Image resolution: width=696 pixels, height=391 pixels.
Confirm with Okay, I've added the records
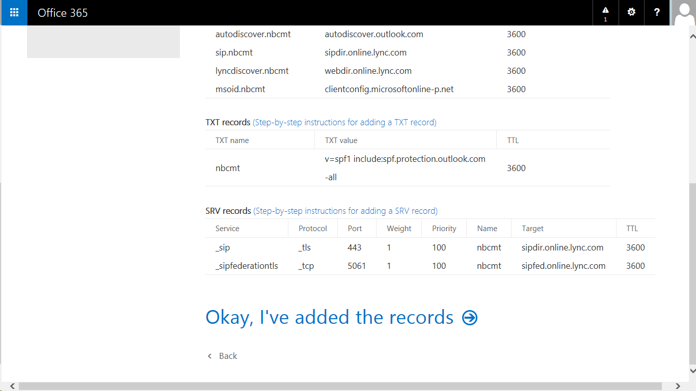[341, 317]
